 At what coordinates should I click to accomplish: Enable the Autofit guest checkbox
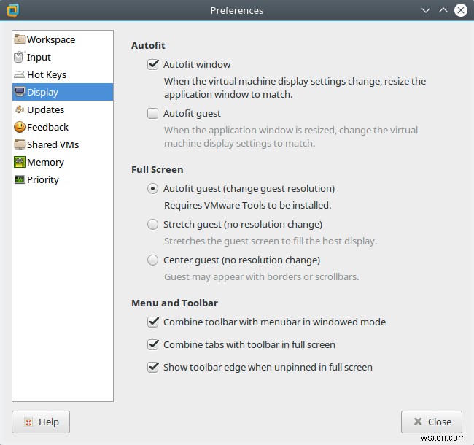152,113
